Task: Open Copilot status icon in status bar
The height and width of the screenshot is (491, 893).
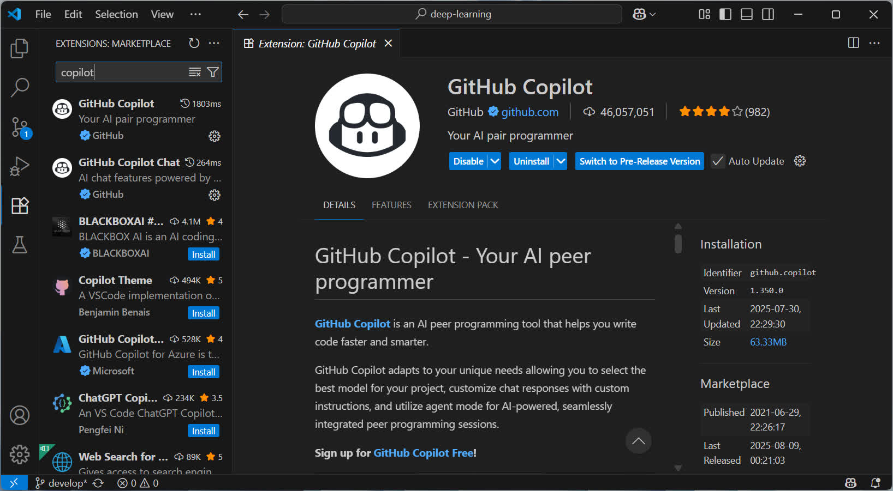Action: click(850, 483)
